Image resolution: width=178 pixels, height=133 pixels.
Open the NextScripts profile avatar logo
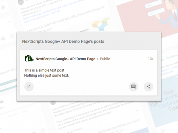29,59
